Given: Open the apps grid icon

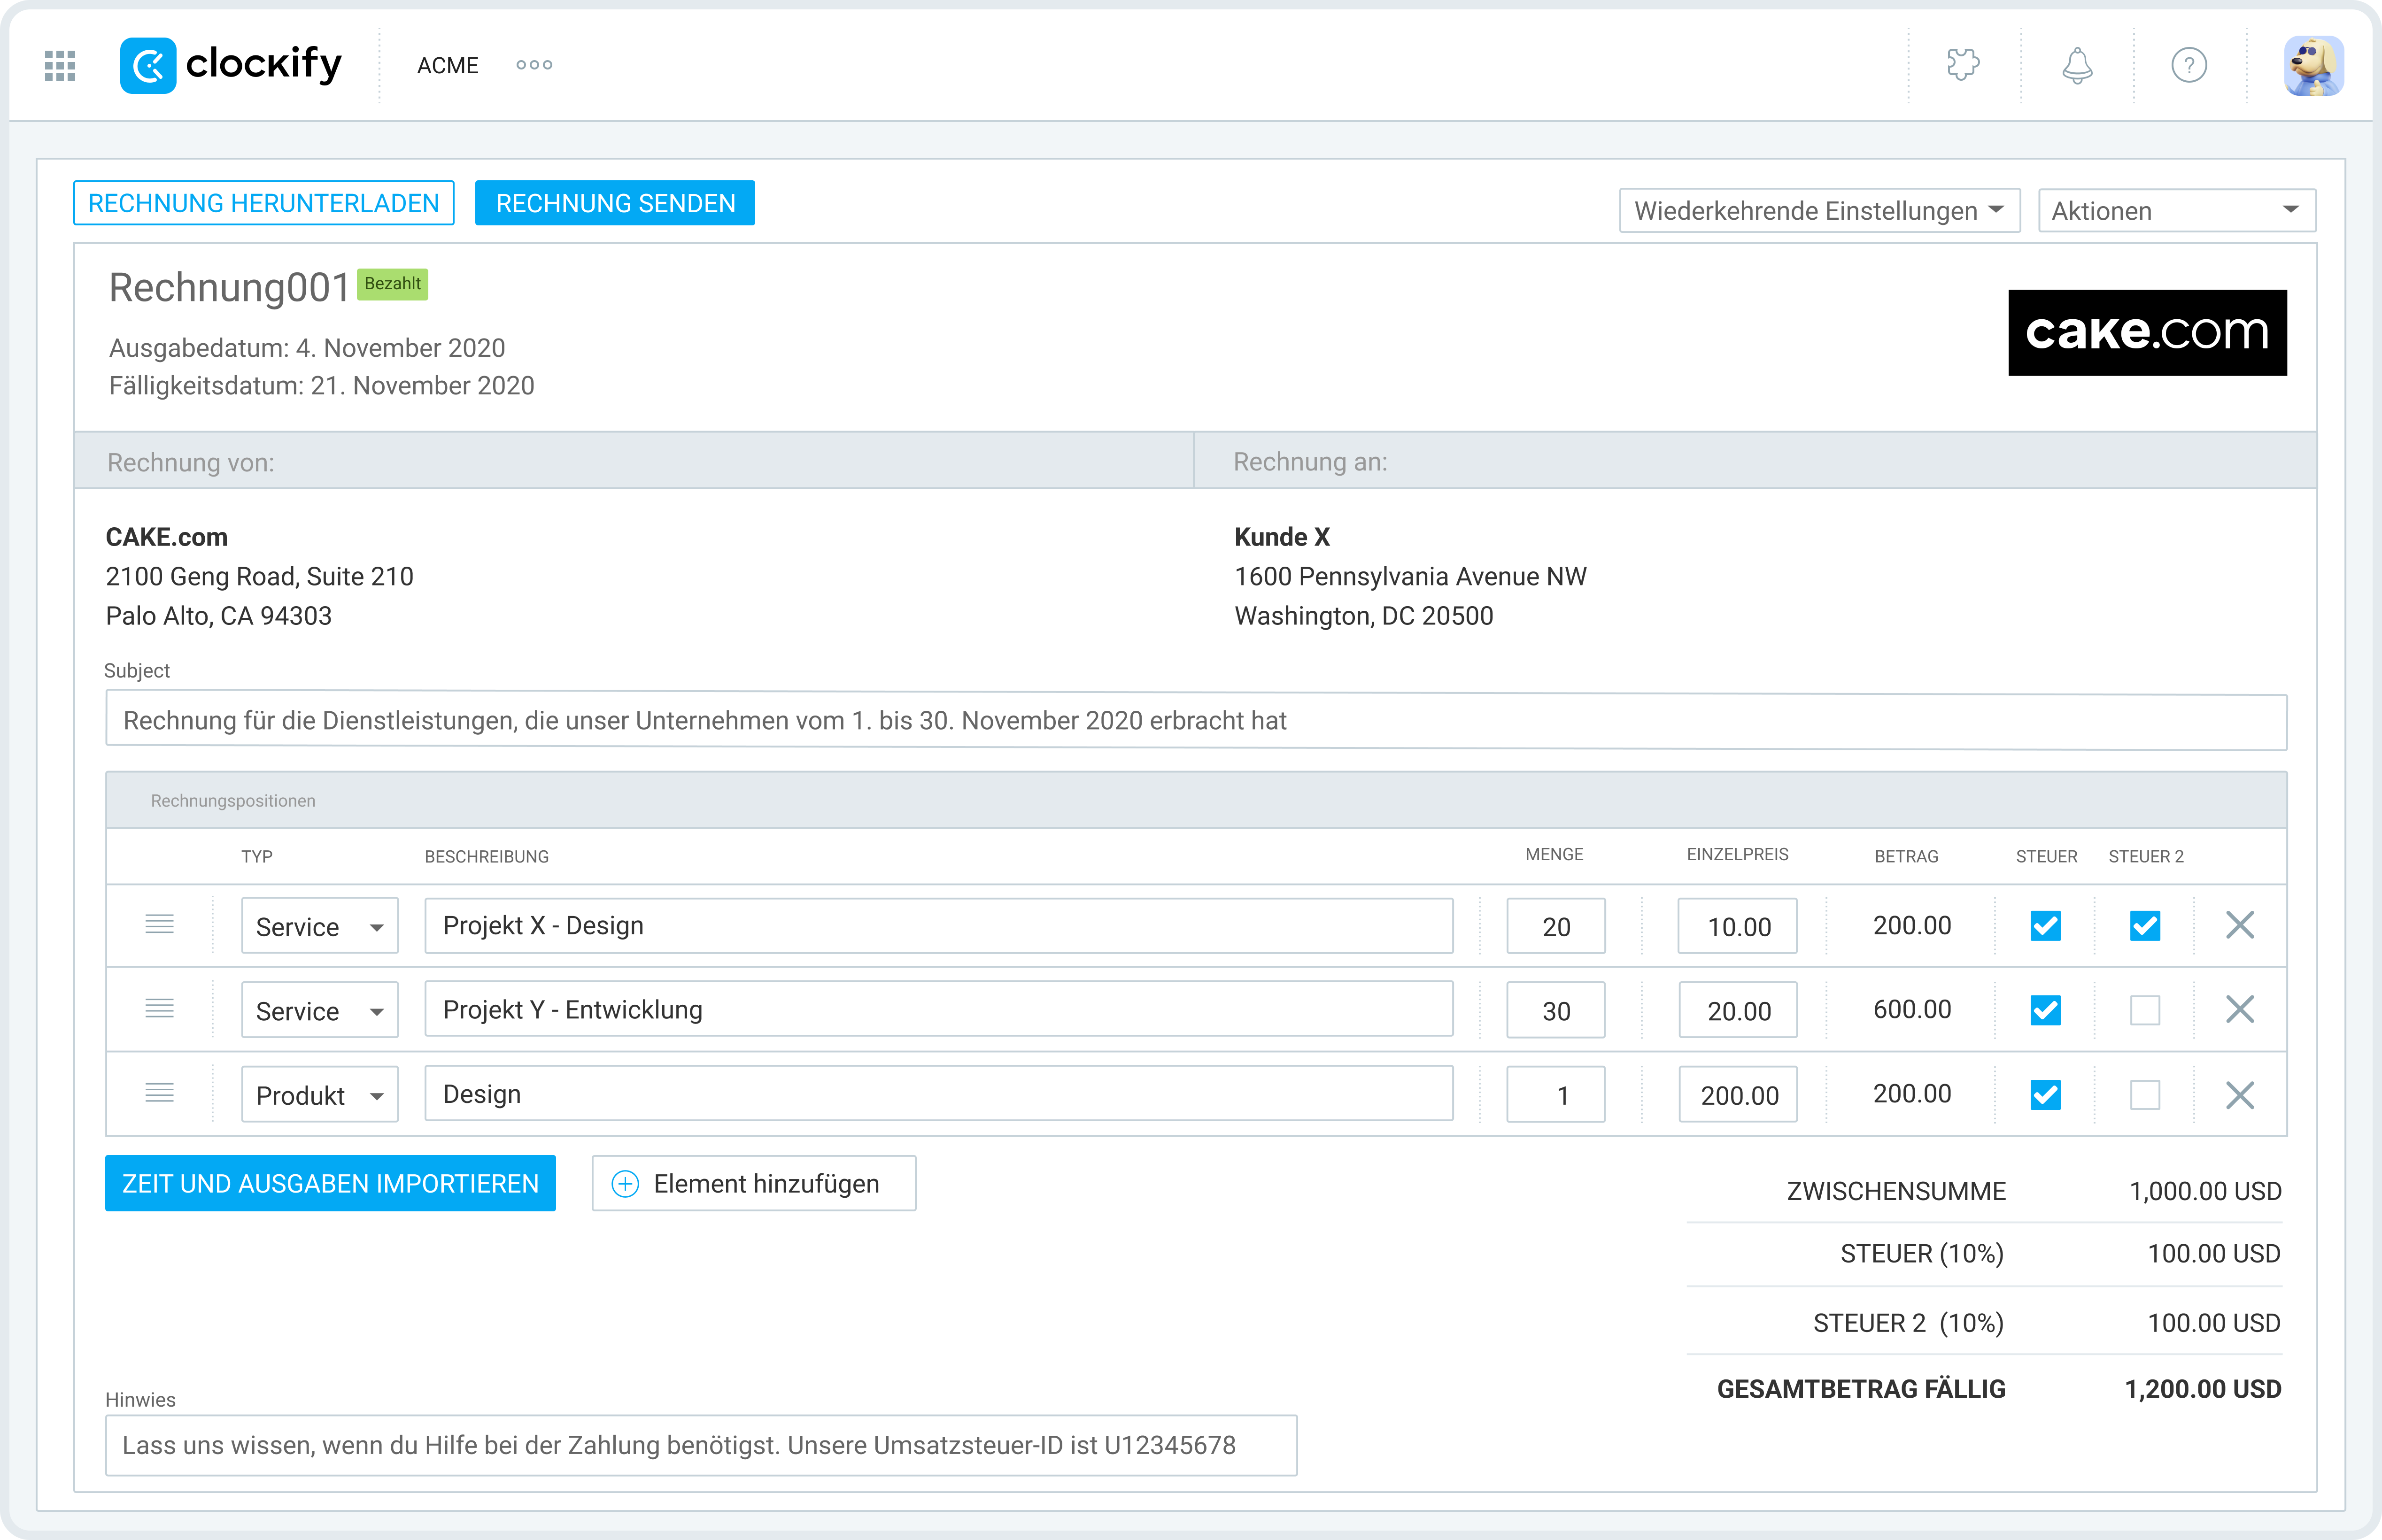Looking at the screenshot, I should click(59, 65).
